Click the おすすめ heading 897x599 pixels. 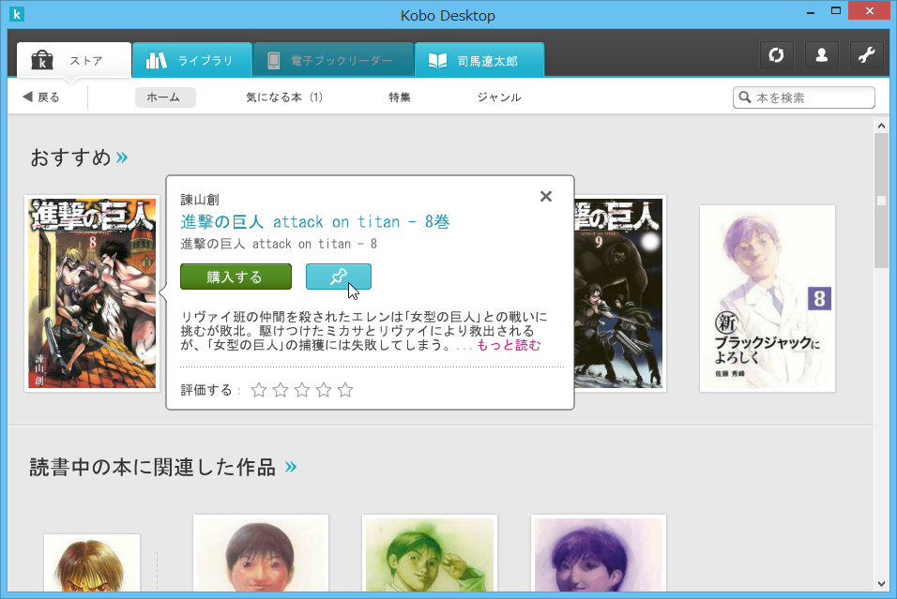[x=70, y=157]
